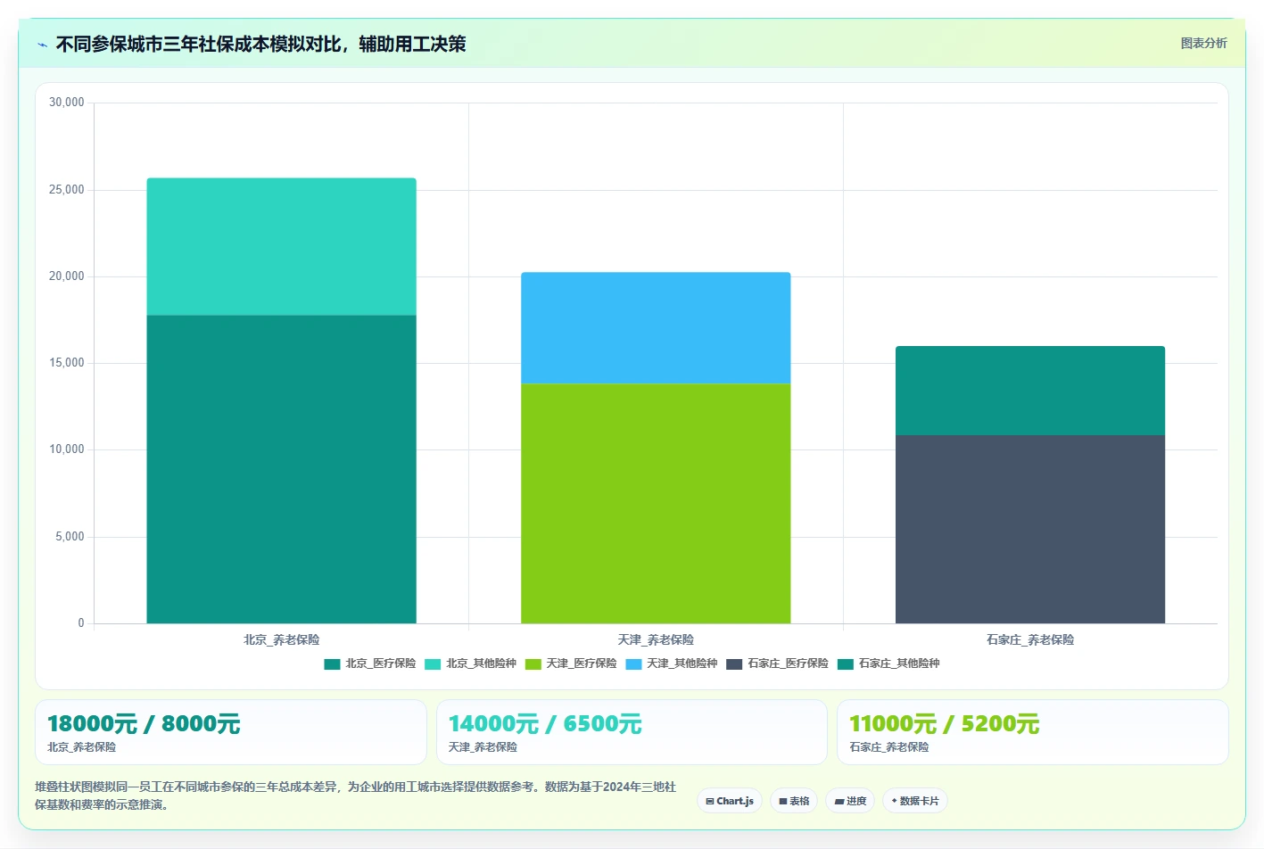Click the 30,000 y-axis tick label
The height and width of the screenshot is (849, 1264).
(67, 103)
